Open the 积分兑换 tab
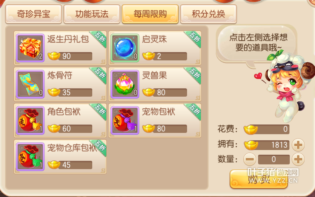Screen dimensions: 315x197 point(209,14)
